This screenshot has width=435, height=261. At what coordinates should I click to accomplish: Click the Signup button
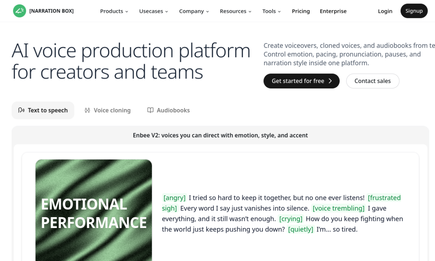pos(414,11)
